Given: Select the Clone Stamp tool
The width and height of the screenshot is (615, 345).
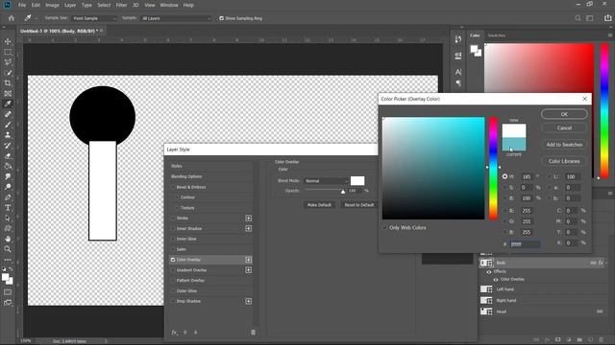Looking at the screenshot, I should point(8,135).
